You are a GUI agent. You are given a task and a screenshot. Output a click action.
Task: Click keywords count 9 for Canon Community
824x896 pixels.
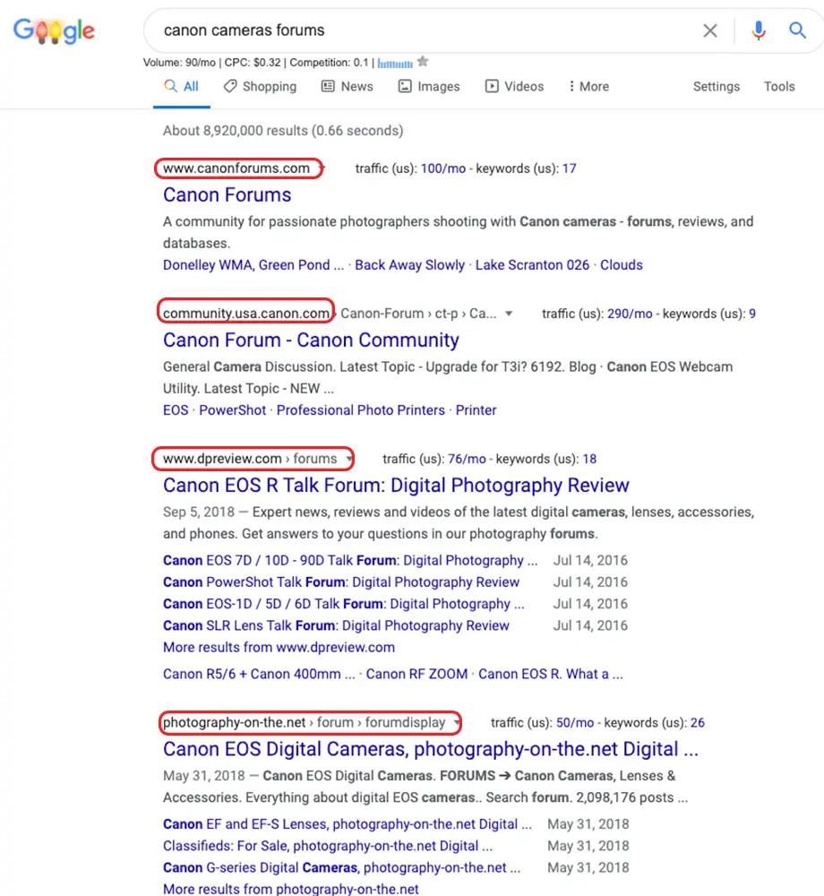752,314
